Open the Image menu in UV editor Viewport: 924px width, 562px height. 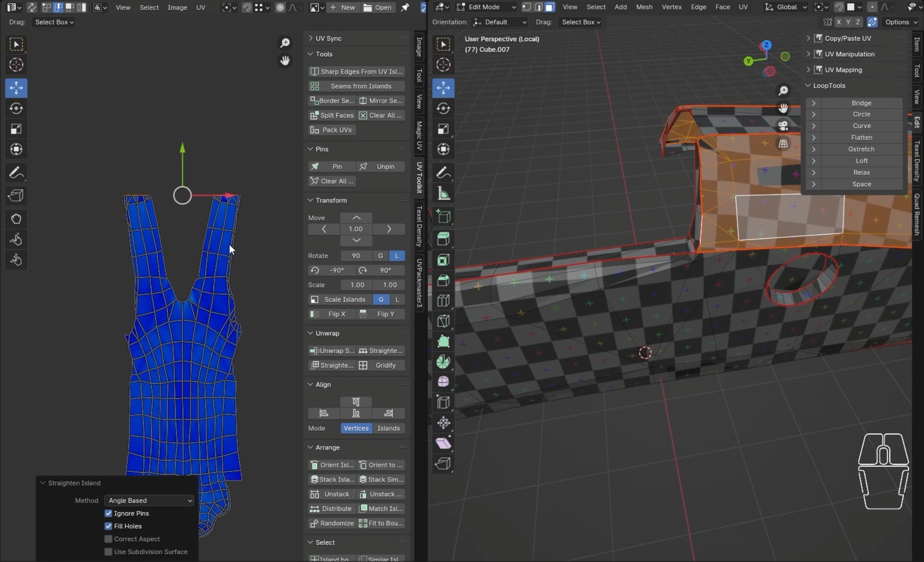[177, 7]
